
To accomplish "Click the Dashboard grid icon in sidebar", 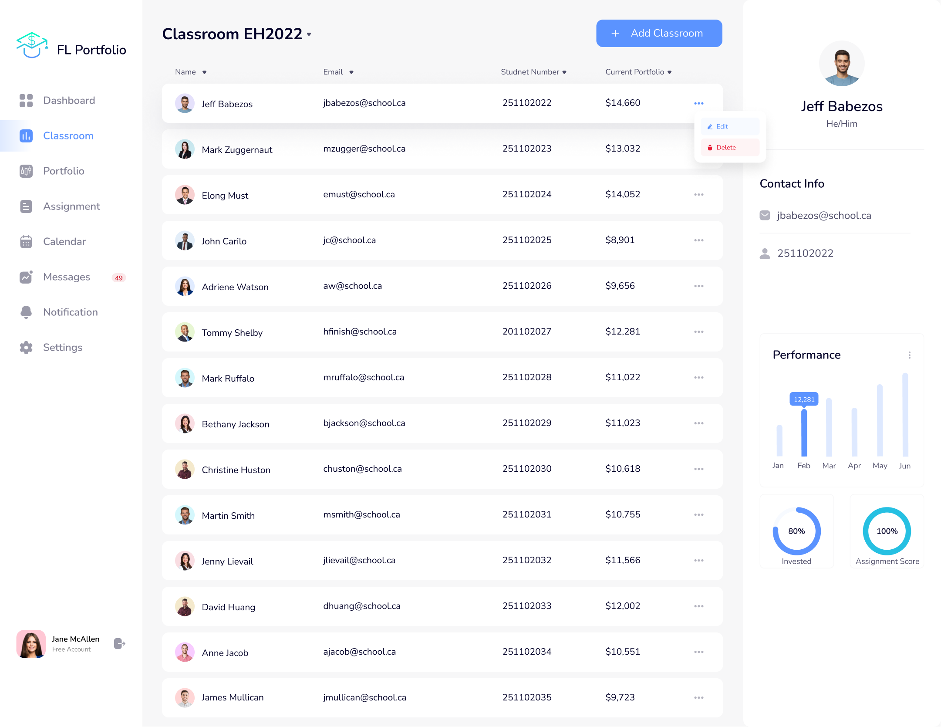I will 26,101.
